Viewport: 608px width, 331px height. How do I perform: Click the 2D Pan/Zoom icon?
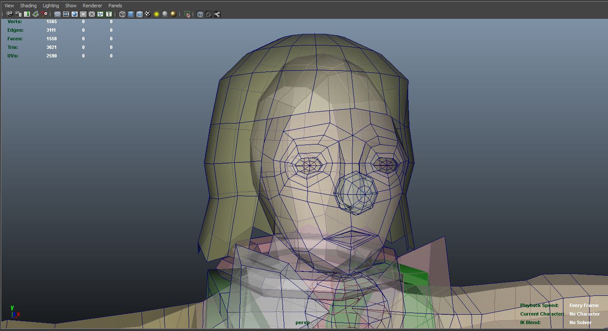point(44,14)
